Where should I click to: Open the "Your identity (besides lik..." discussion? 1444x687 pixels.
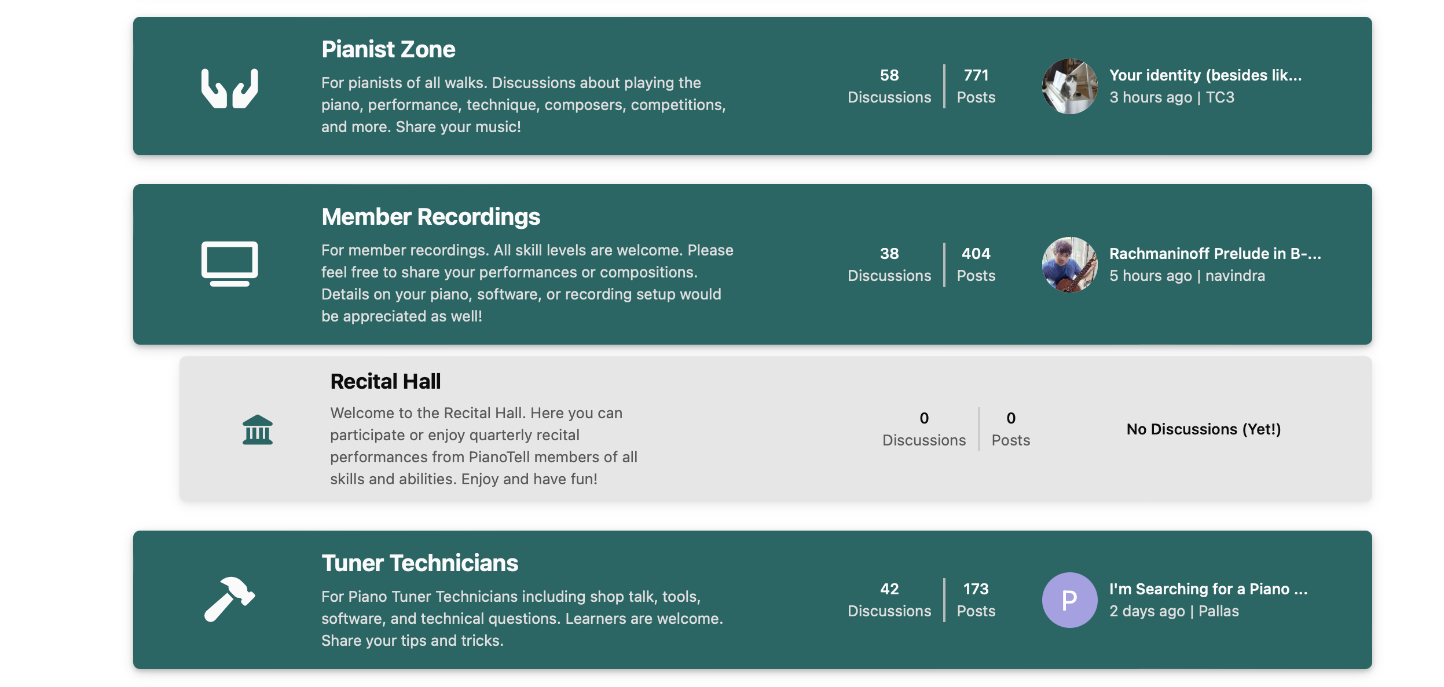pyautogui.click(x=1205, y=75)
